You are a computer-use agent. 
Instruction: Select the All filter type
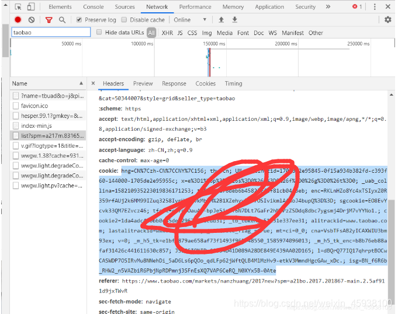pyautogui.click(x=151, y=33)
